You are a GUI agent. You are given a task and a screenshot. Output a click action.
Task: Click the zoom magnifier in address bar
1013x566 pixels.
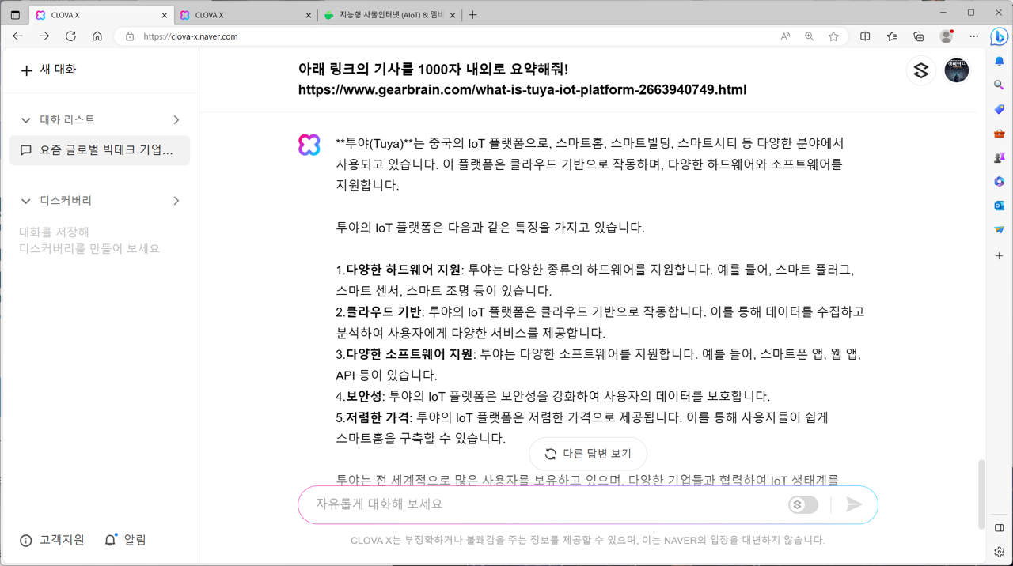click(809, 36)
